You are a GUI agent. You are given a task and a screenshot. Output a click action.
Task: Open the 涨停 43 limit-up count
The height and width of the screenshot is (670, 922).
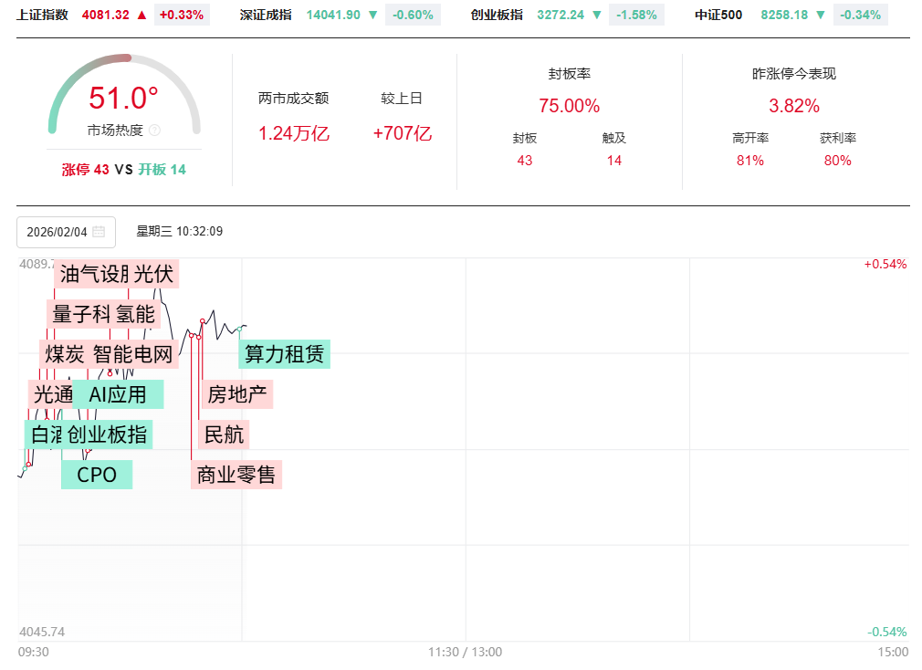click(86, 170)
